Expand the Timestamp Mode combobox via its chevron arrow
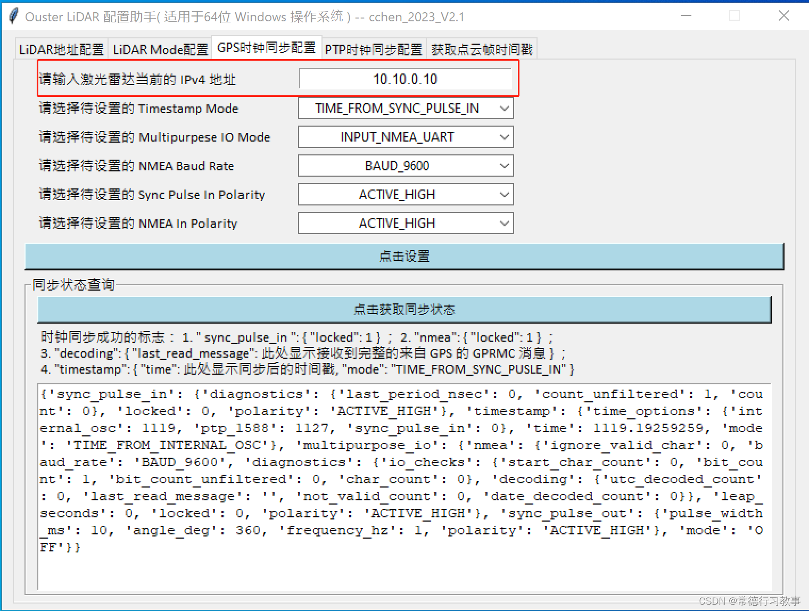The width and height of the screenshot is (809, 611). click(504, 108)
